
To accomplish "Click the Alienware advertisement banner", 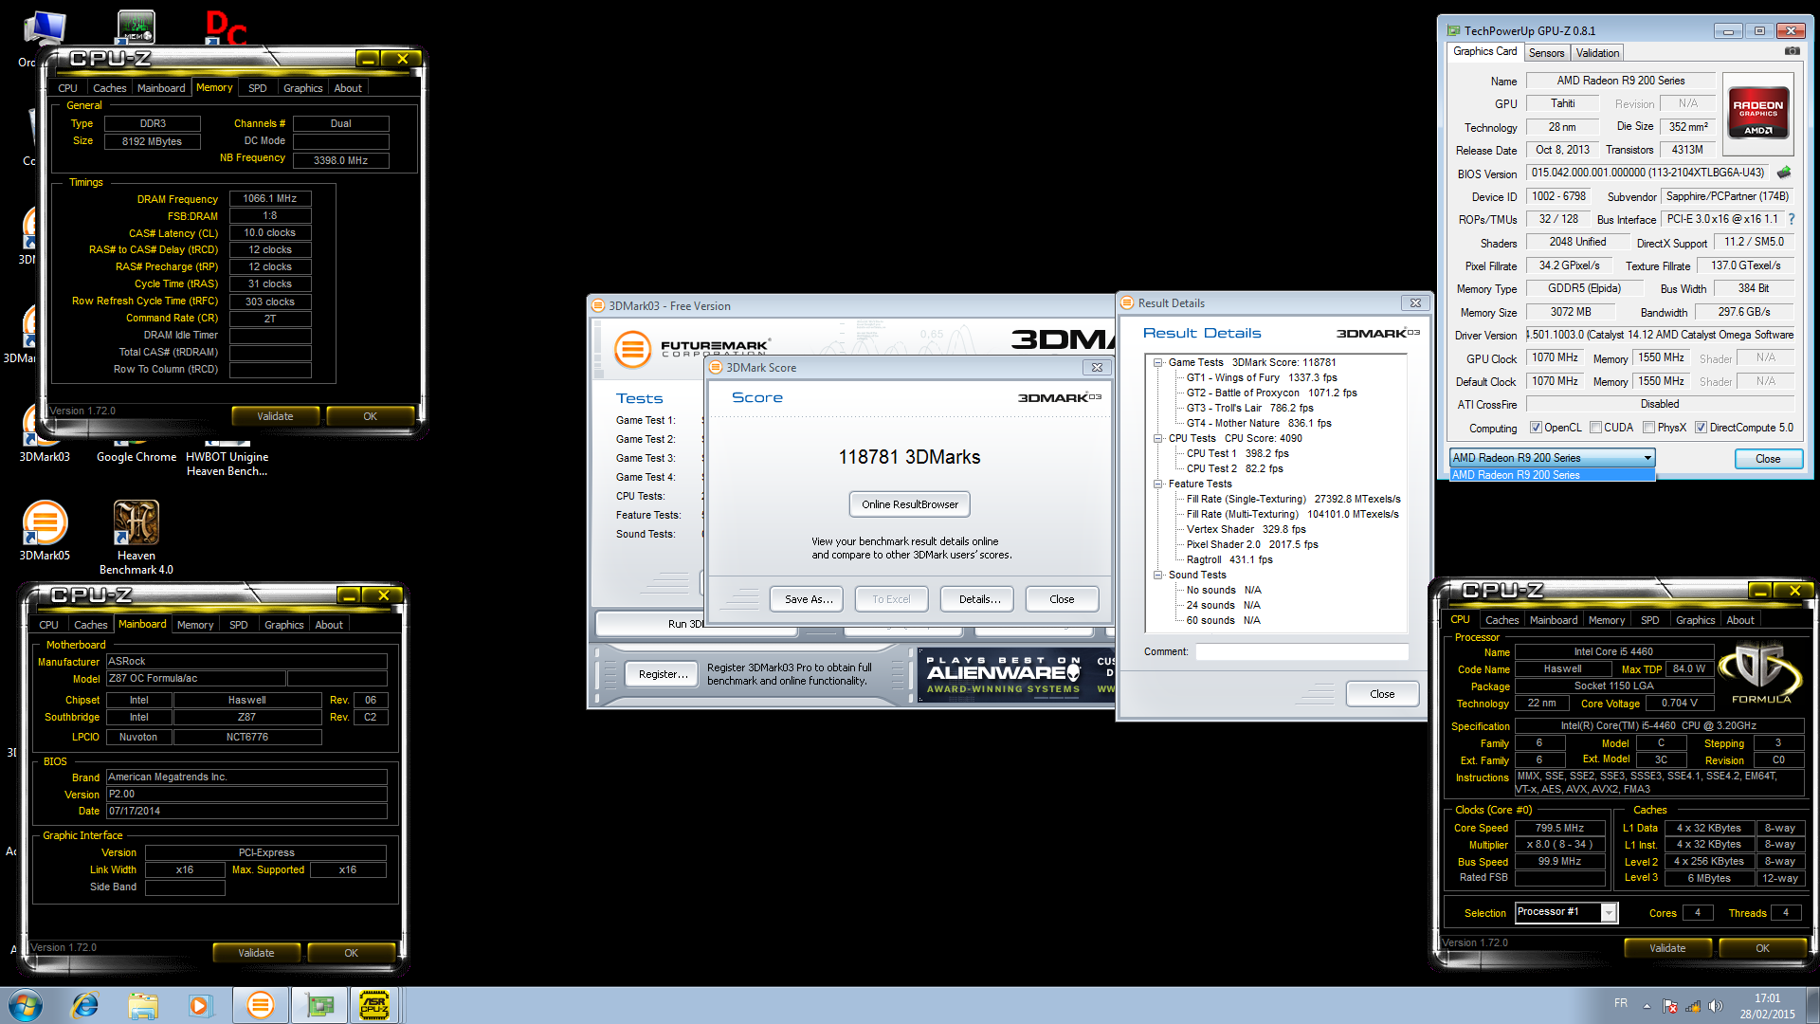I will (1014, 674).
